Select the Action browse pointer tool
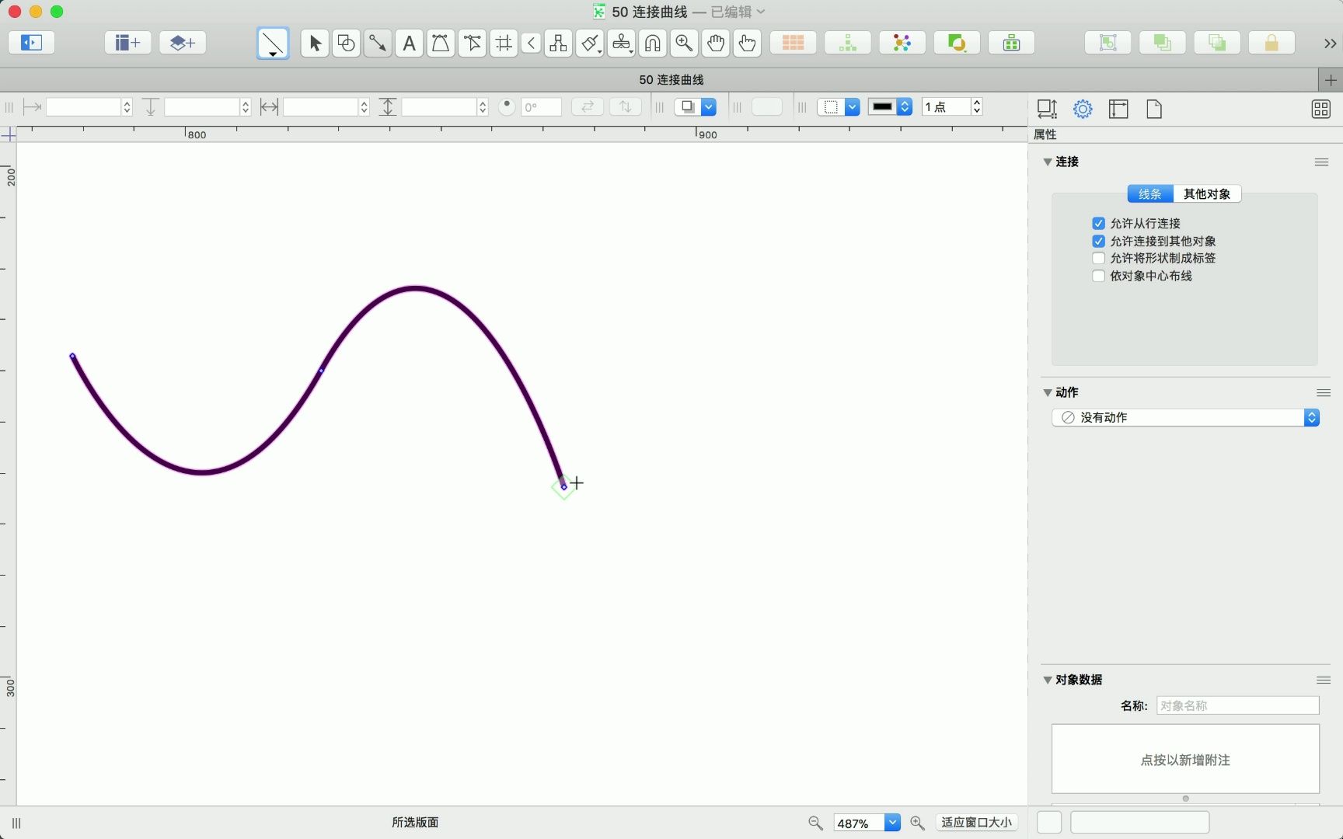The height and width of the screenshot is (839, 1343). 747,44
